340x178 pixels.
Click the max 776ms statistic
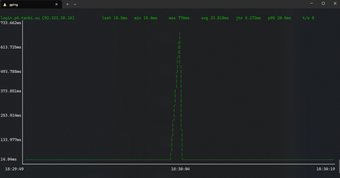point(179,18)
